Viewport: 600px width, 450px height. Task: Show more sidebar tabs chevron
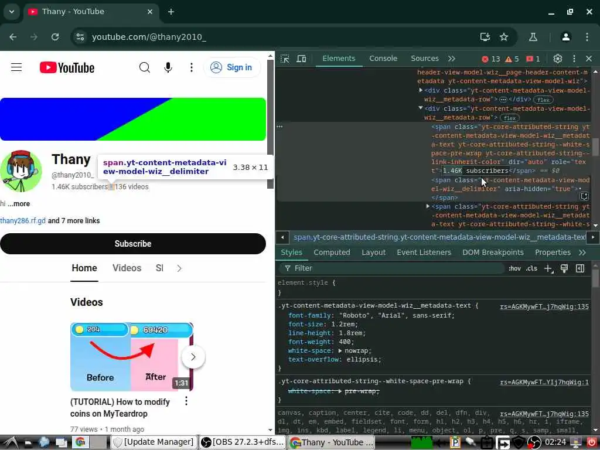point(582,253)
